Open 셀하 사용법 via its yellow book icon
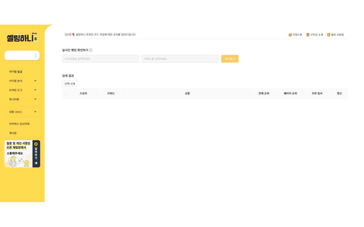 click(329, 35)
